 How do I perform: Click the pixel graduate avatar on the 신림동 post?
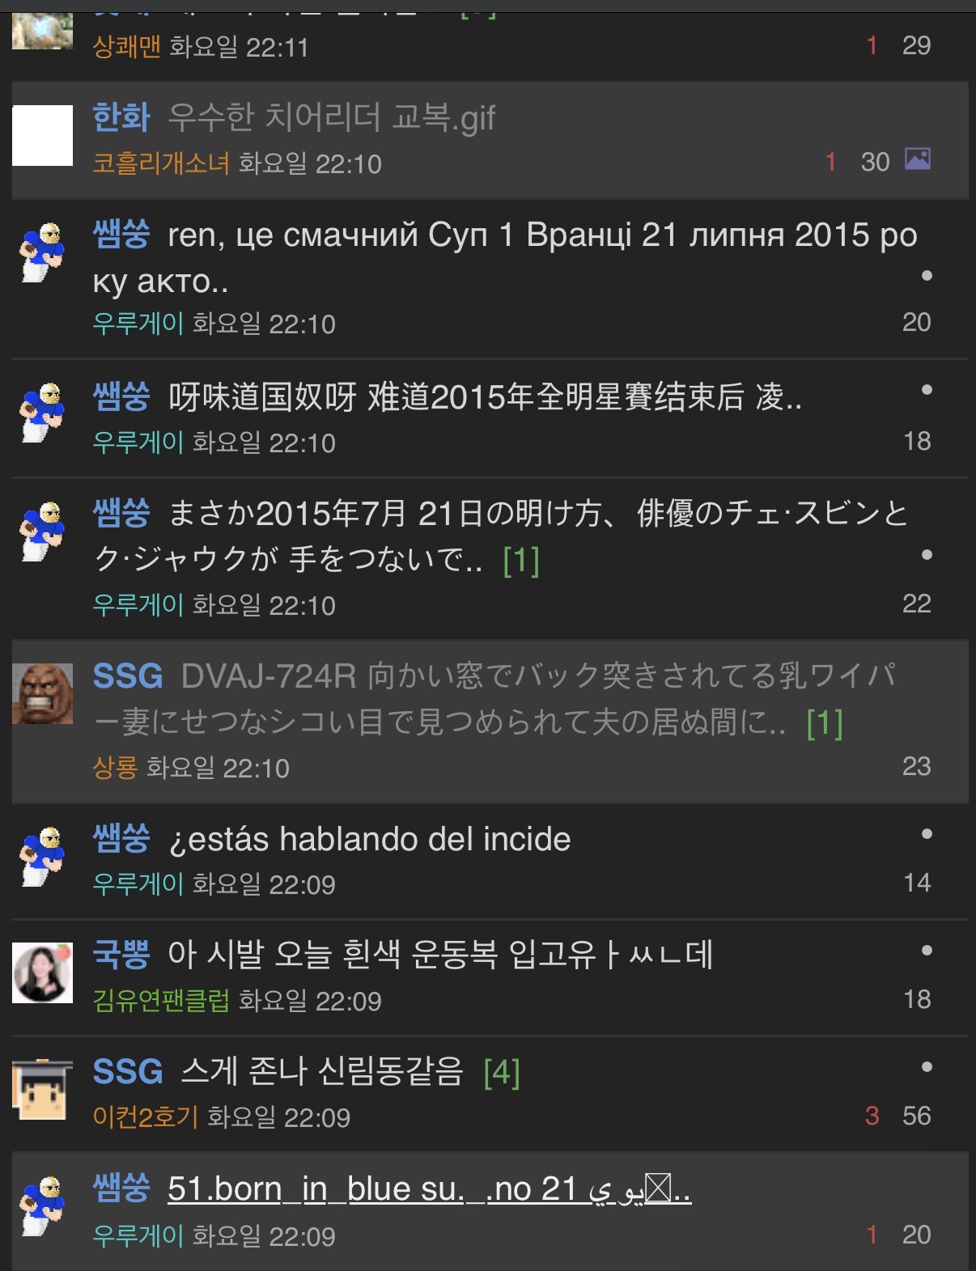click(x=43, y=1089)
